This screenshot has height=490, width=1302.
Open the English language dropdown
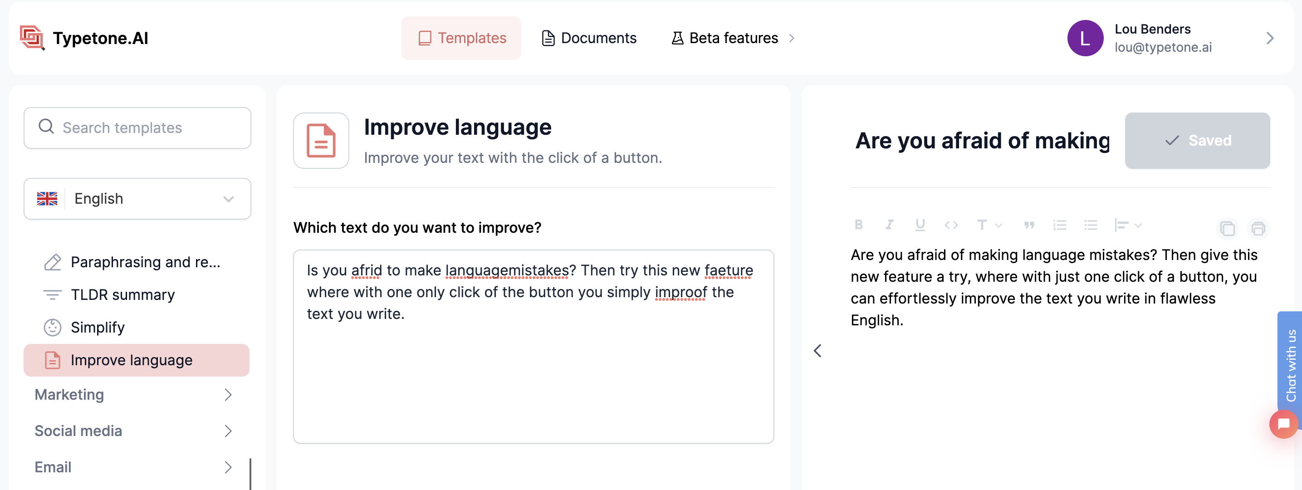[x=137, y=199]
